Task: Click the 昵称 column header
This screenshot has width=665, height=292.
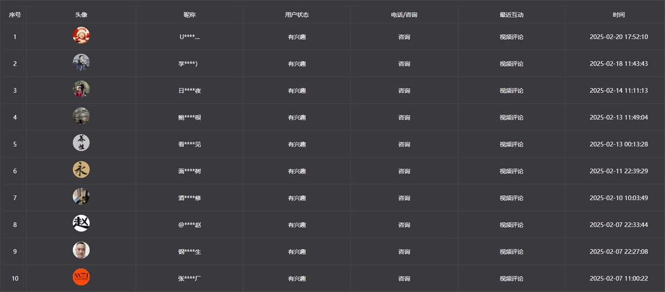Action: (x=190, y=15)
